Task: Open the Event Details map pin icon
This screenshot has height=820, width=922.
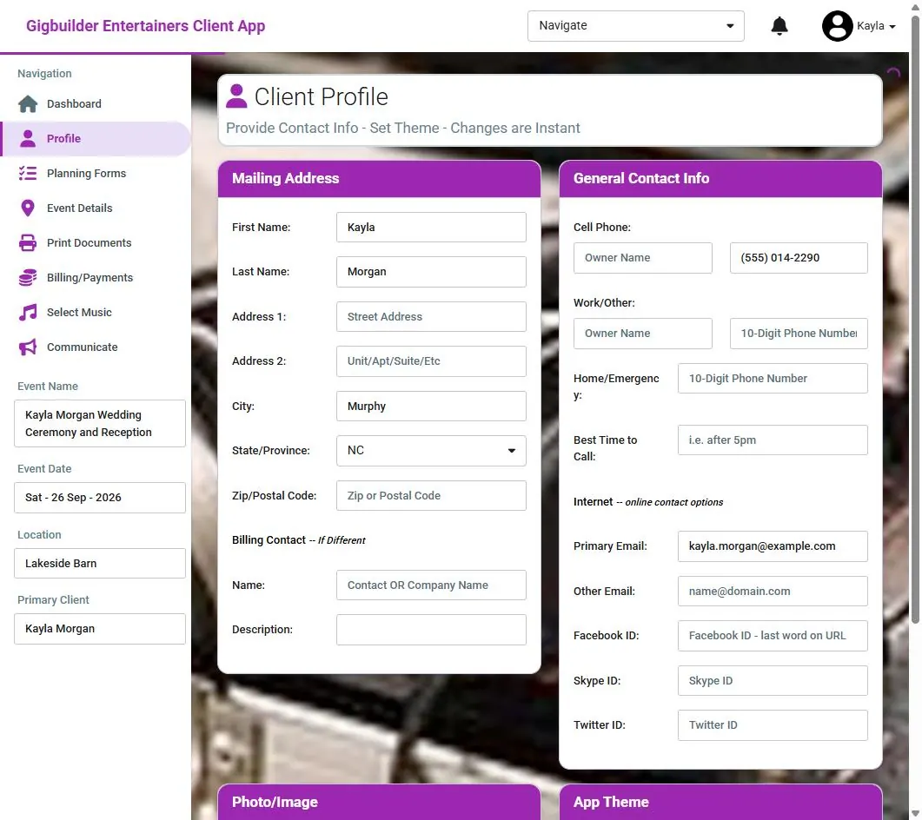Action: click(28, 208)
